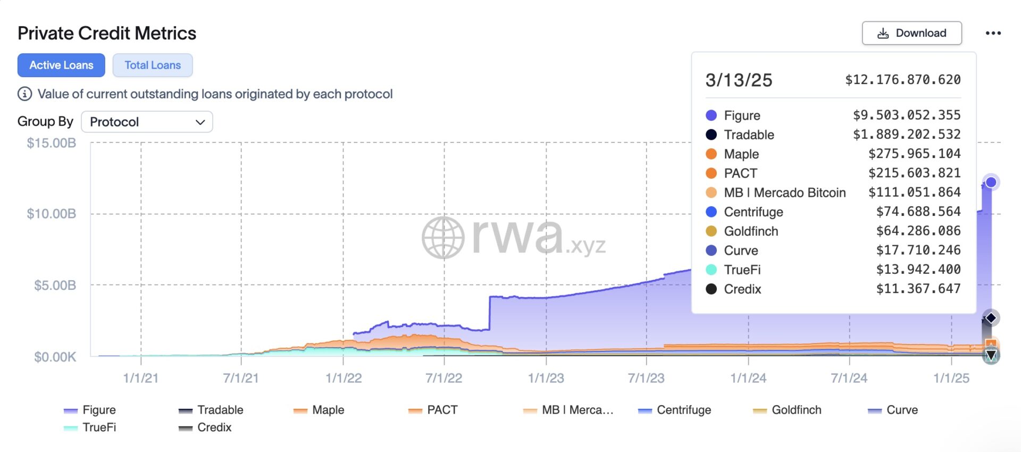Click the info icon beside loan description

tap(24, 94)
